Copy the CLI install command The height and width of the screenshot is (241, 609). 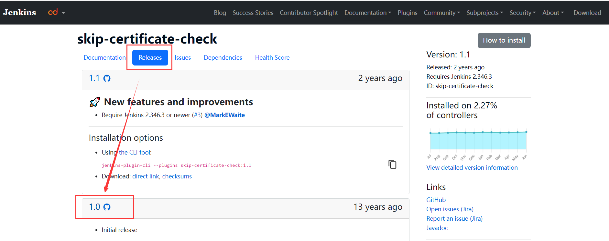392,164
